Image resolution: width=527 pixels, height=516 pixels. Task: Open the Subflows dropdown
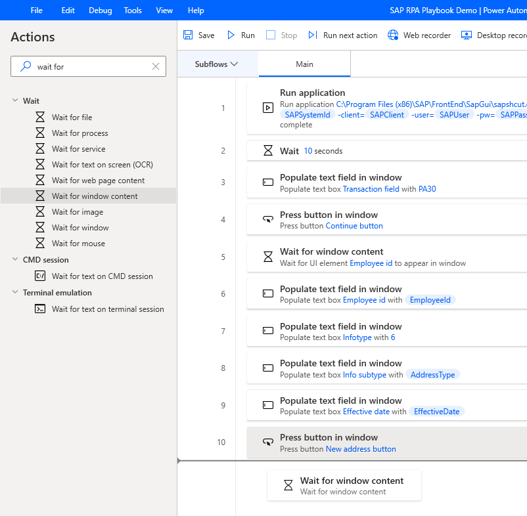(216, 64)
